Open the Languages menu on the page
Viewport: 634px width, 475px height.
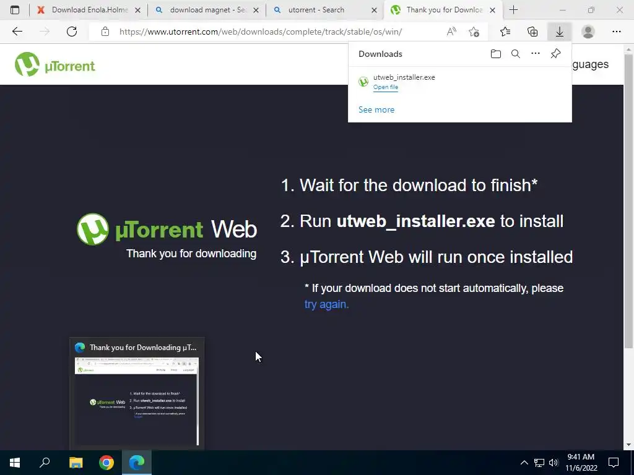[x=590, y=64]
